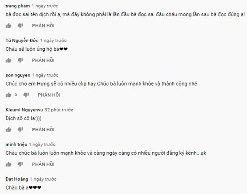247x194 pixels.
Task: Dislike Kieumi Nguyenvu's comment
Action: [x=20, y=129]
